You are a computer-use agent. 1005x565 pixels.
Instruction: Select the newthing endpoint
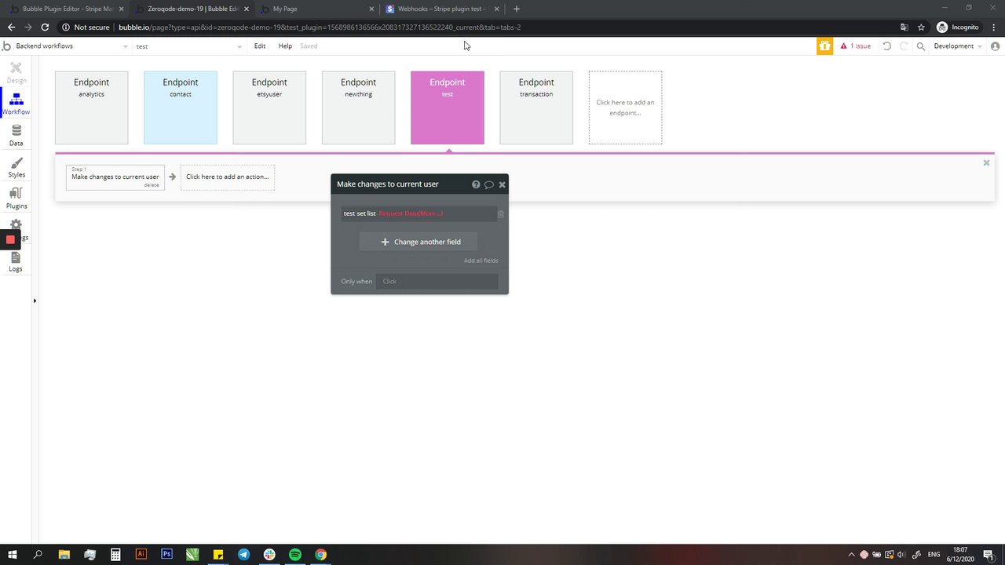coord(358,108)
